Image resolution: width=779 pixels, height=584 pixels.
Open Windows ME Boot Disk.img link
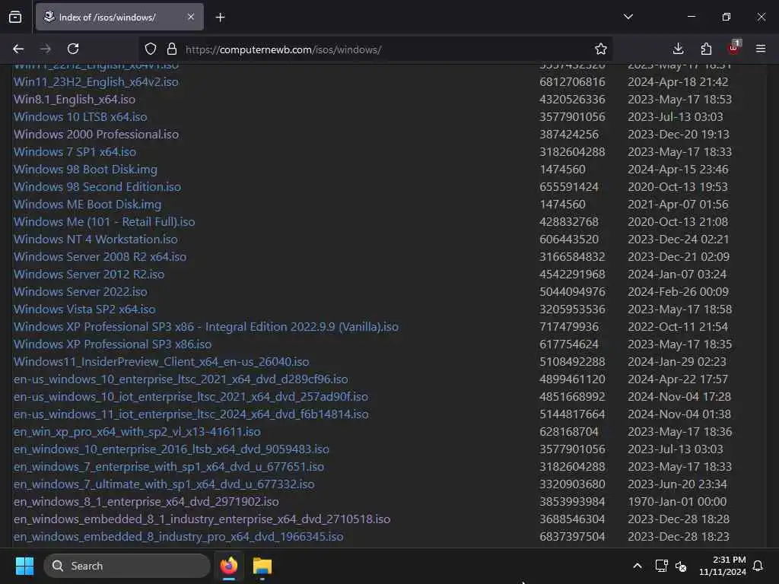point(87,204)
